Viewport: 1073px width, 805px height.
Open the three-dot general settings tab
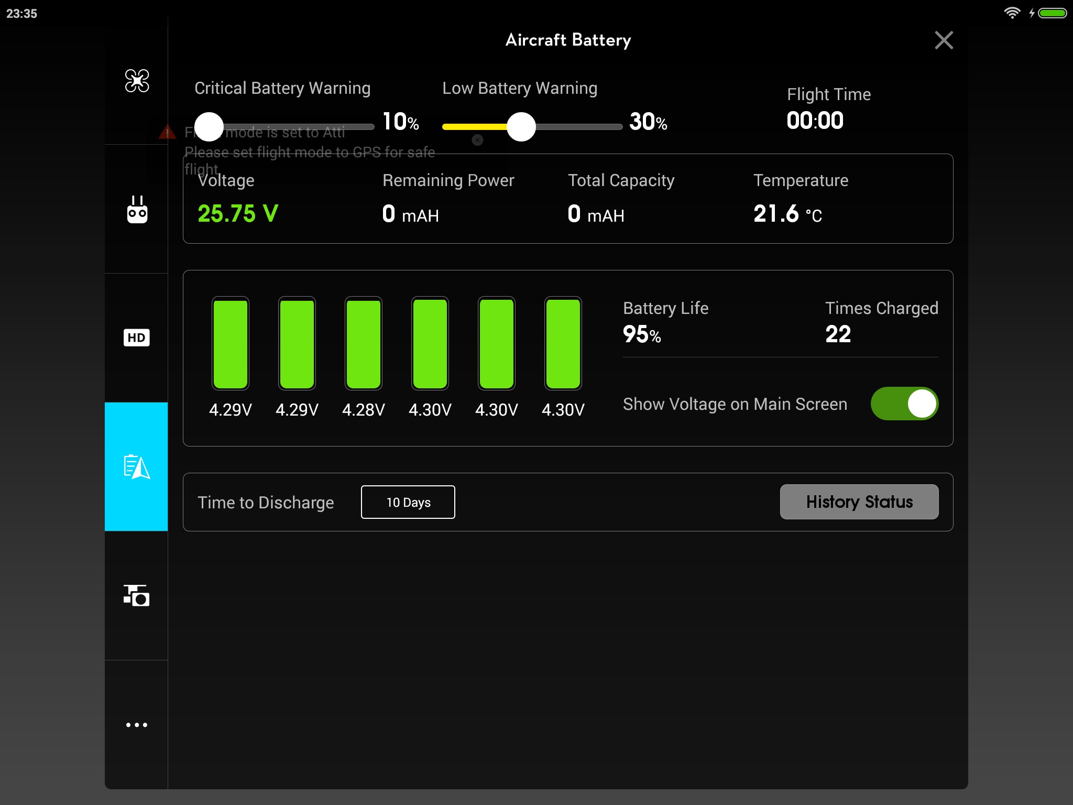tap(137, 725)
